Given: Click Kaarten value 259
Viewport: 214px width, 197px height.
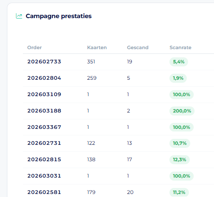Looking at the screenshot, I should (x=92, y=78).
